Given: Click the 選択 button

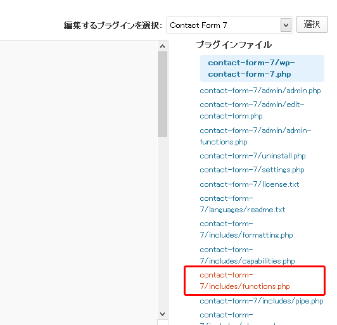Looking at the screenshot, I should 312,24.
